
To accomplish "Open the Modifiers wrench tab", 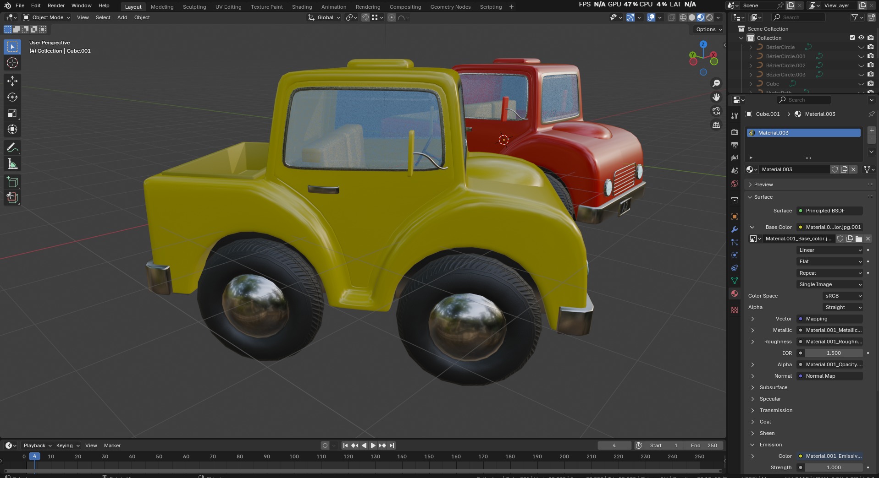I will click(735, 229).
